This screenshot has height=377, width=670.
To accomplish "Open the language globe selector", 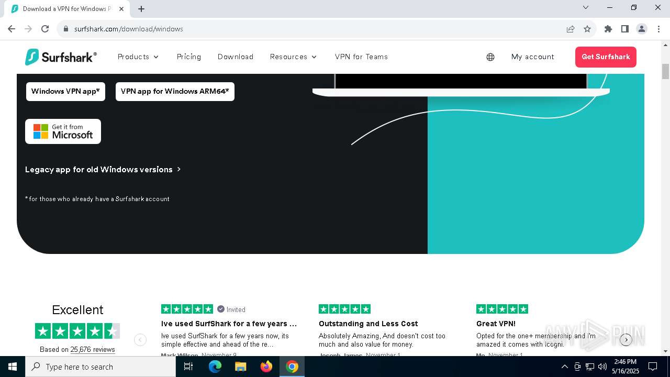I will tap(490, 57).
